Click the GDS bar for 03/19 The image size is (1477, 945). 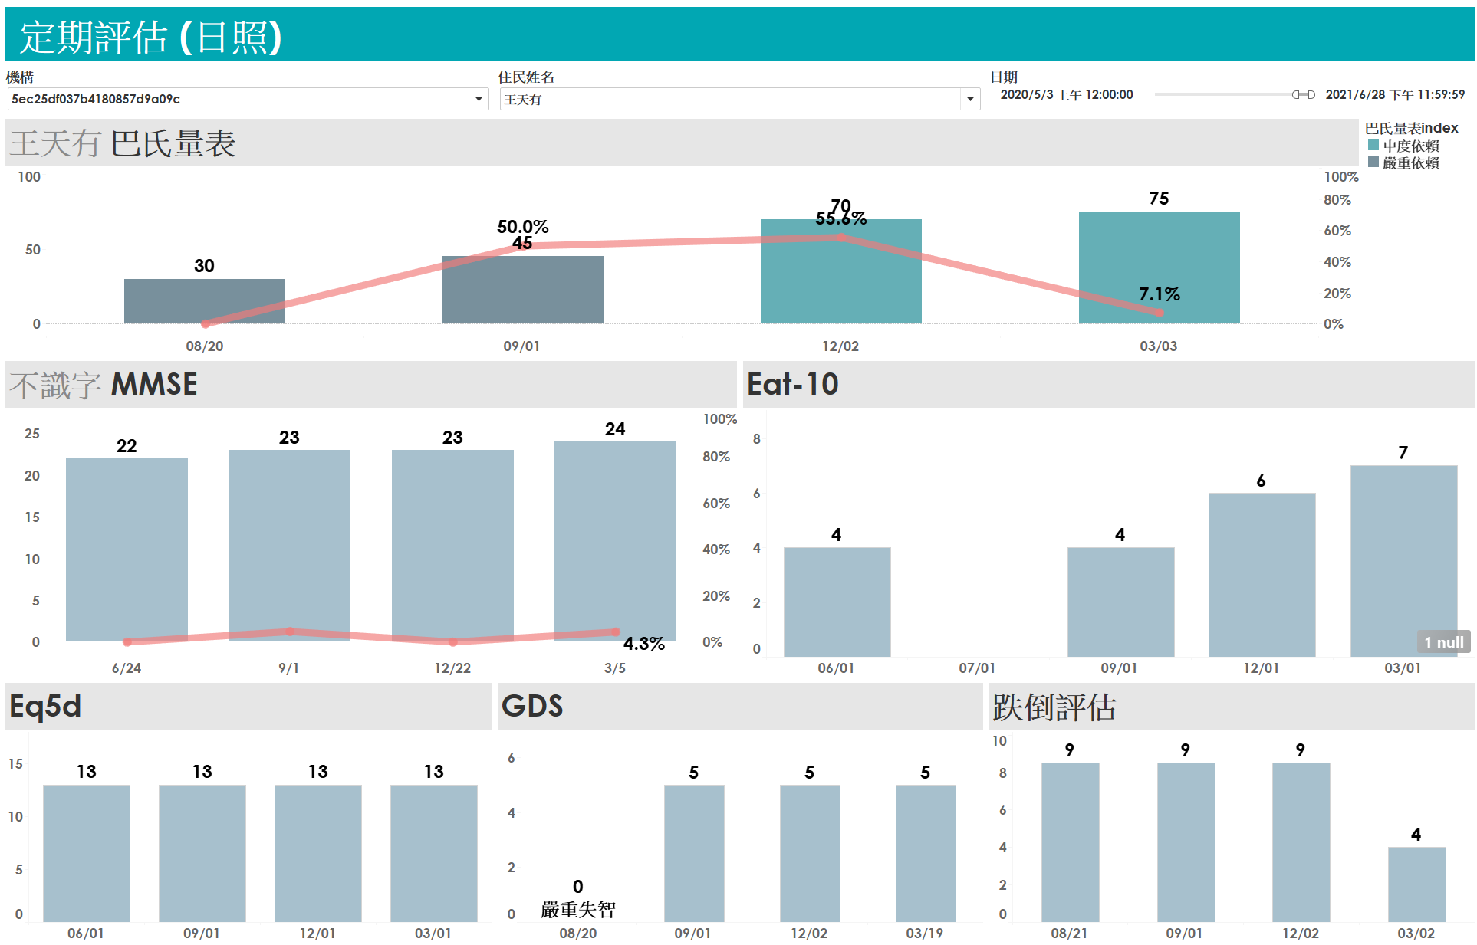point(926,853)
